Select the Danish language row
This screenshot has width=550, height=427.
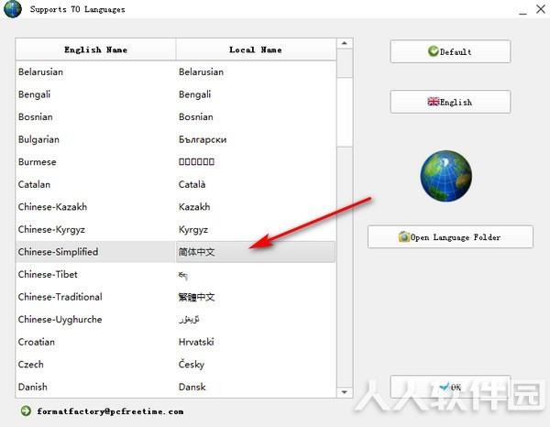[x=175, y=387]
